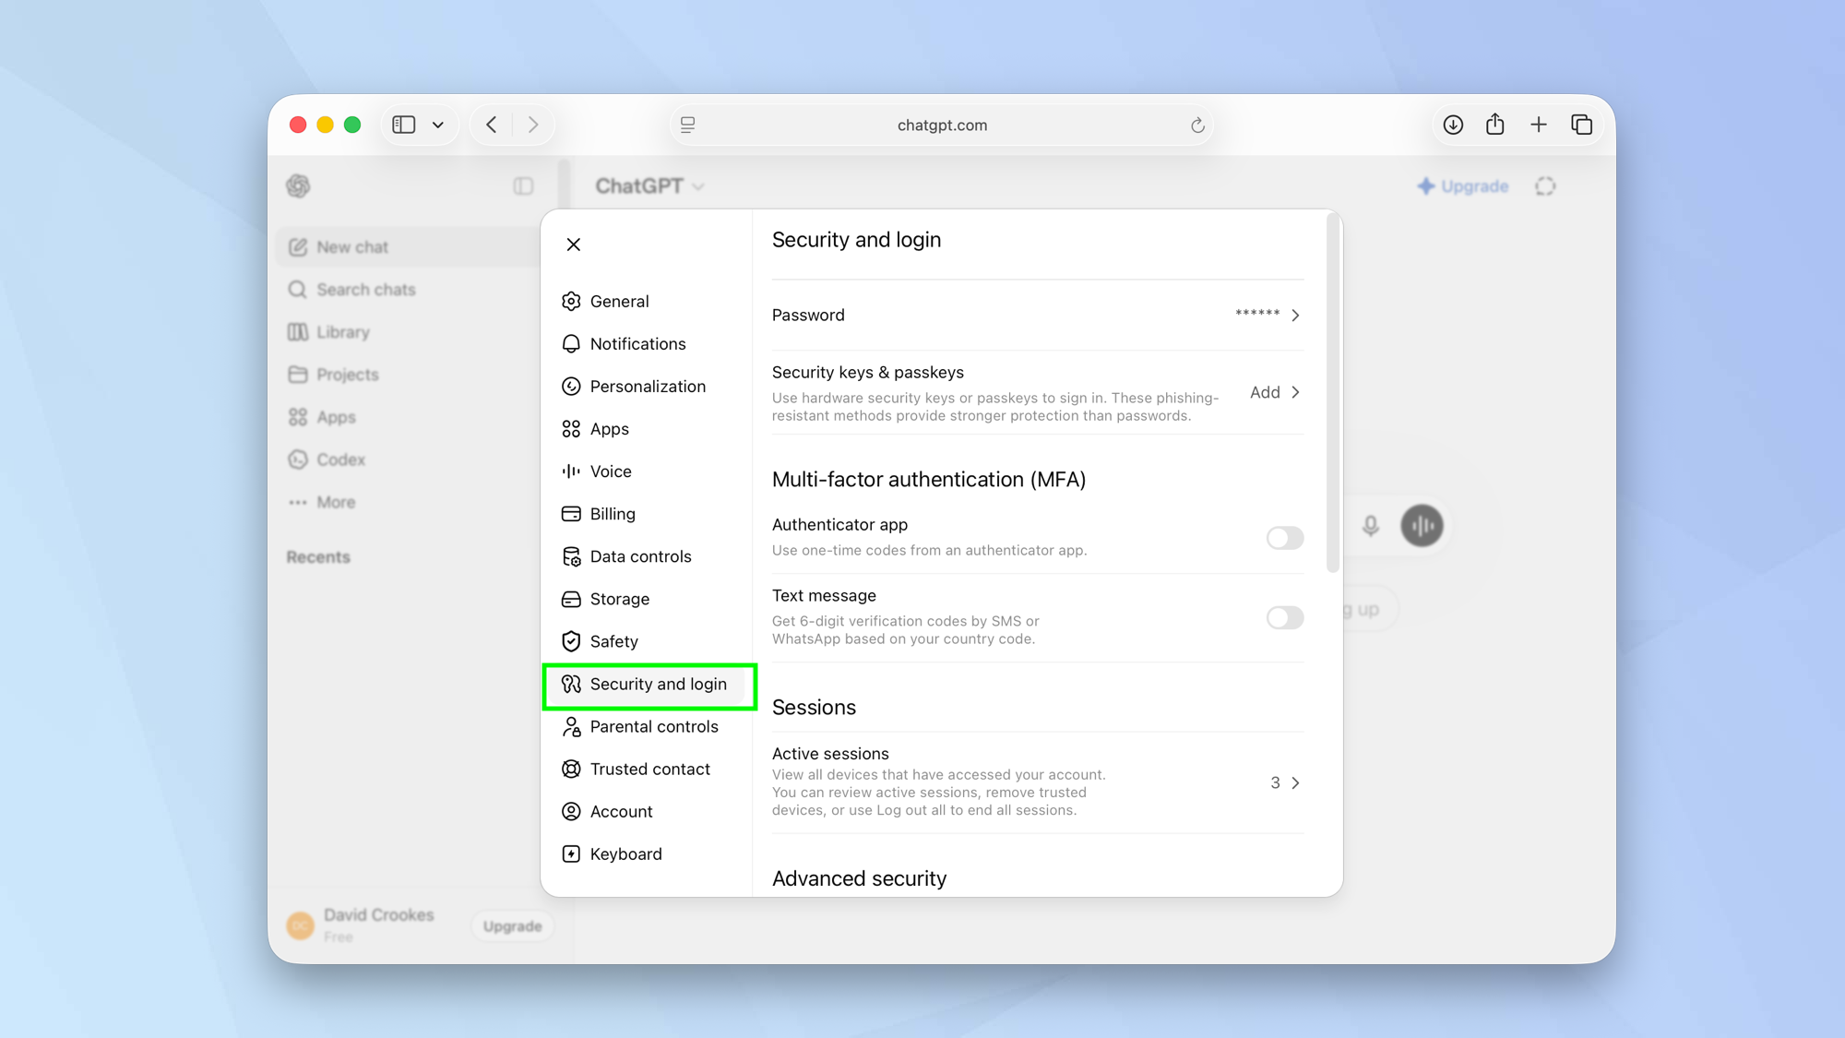Expand Active sessions chevron

(1295, 782)
